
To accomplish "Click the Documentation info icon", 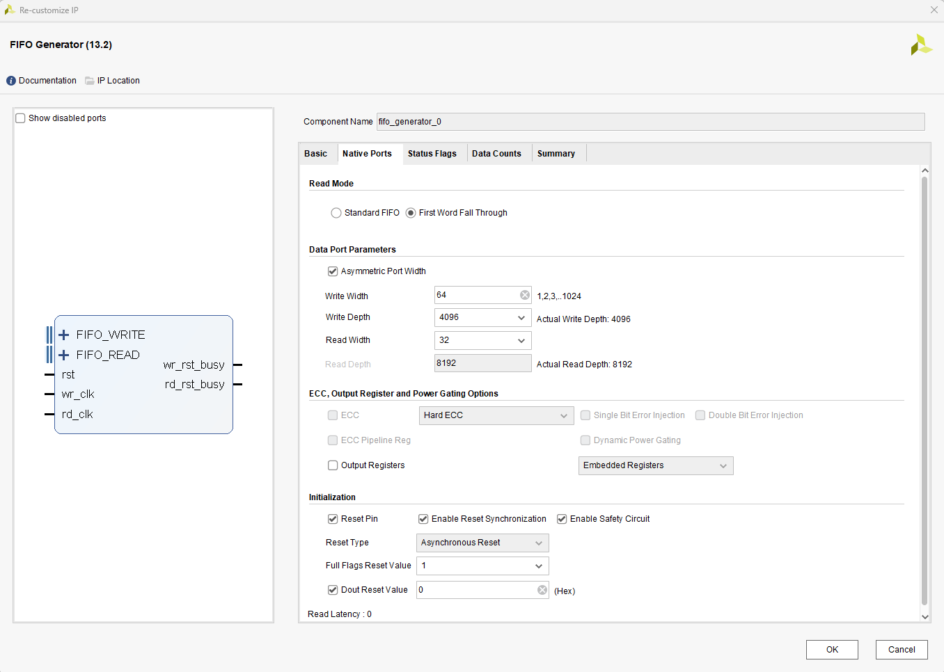I will click(x=11, y=81).
